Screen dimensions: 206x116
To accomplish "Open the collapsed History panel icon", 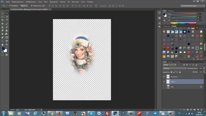I will point(159,13).
